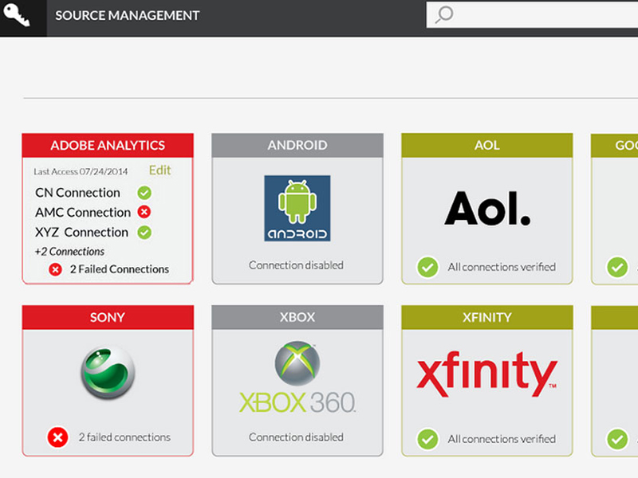Click Last Access 07/24/2014 text
This screenshot has width=638, height=478.
(x=81, y=171)
